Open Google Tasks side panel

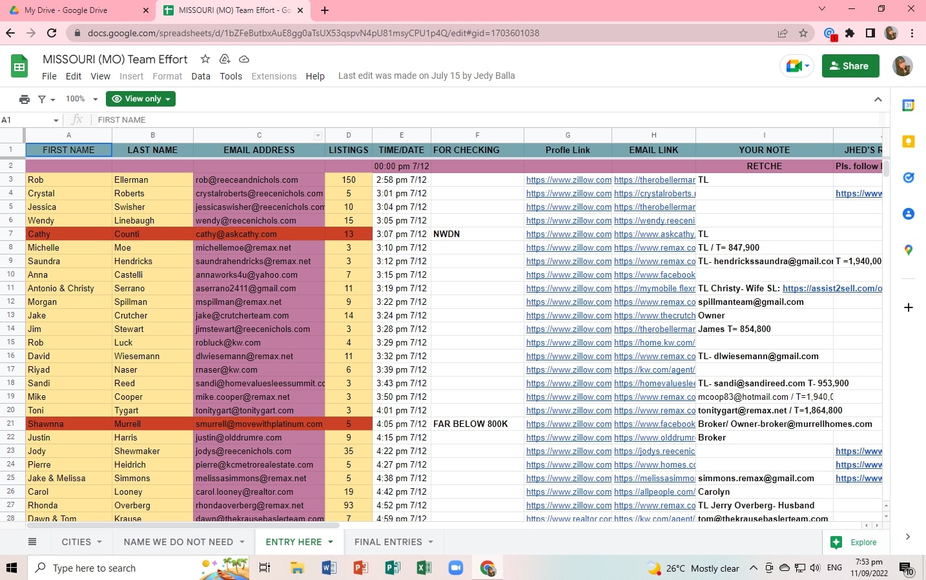click(x=909, y=178)
